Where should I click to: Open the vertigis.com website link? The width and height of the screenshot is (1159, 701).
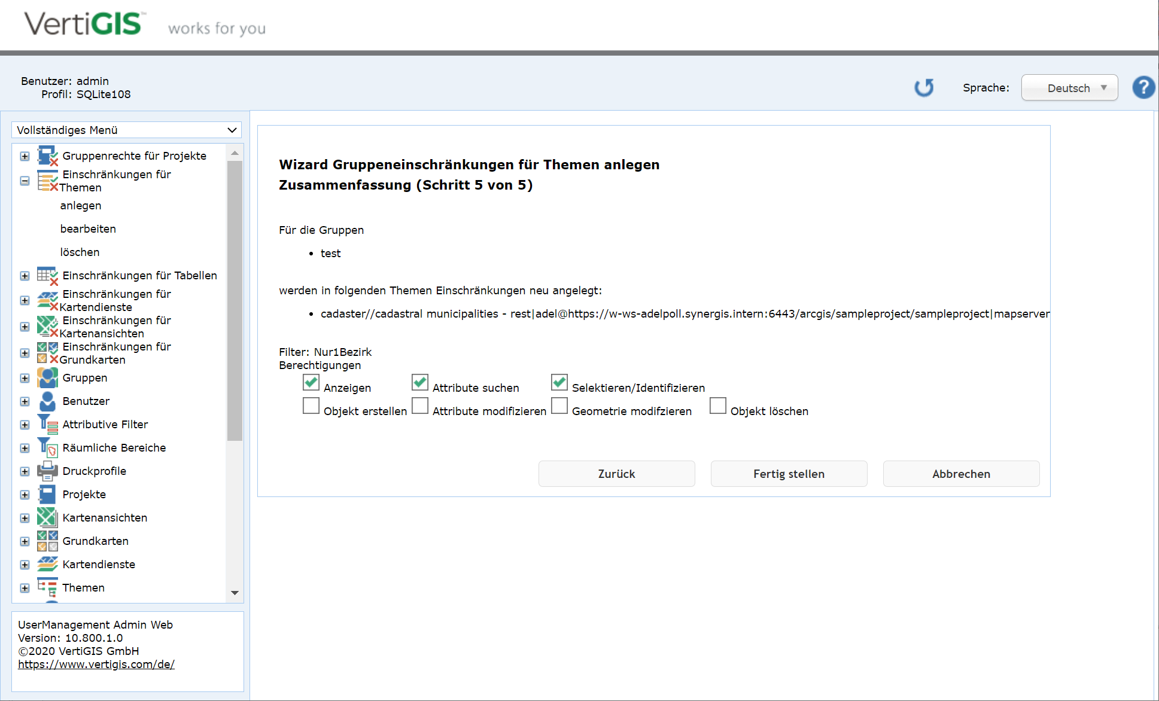(96, 665)
